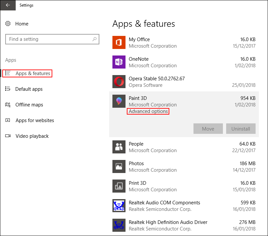Go back using the Settings back arrow

(x=8, y=5)
